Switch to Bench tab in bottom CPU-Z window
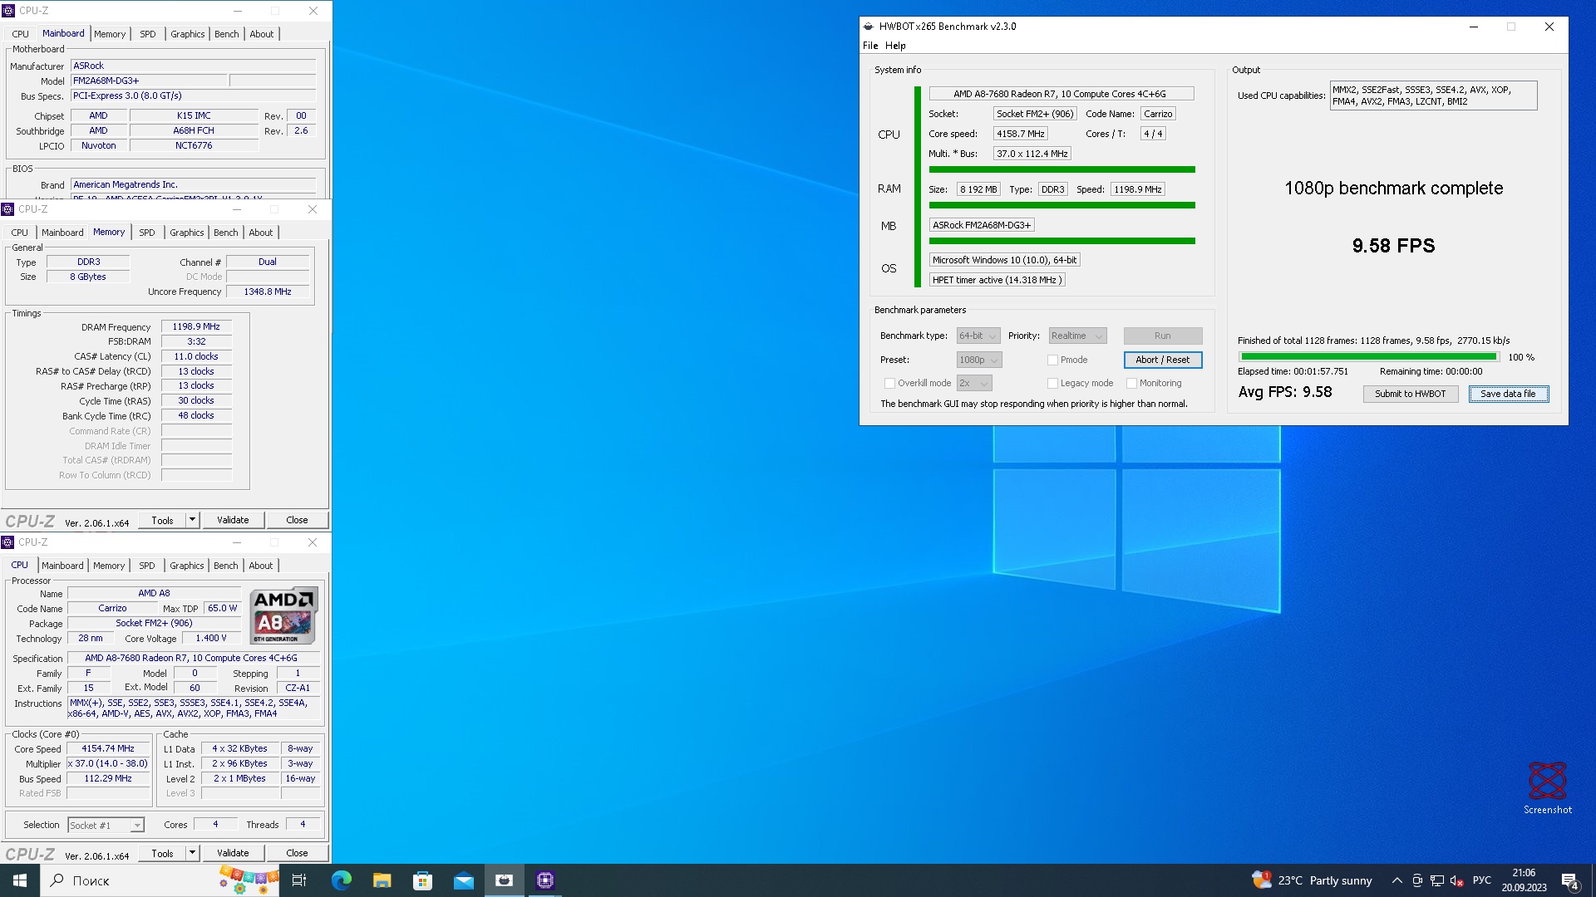This screenshot has height=897, width=1596. pos(225,566)
